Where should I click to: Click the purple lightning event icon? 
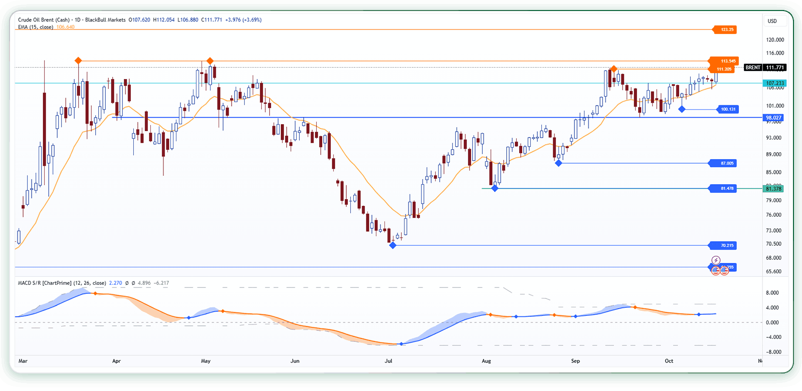click(x=716, y=260)
